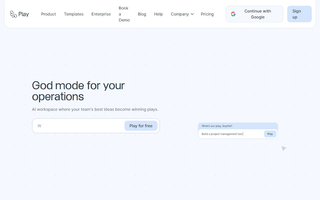This screenshot has height=200, width=320.
Task: Open the Enterprise page
Action: pos(101,14)
